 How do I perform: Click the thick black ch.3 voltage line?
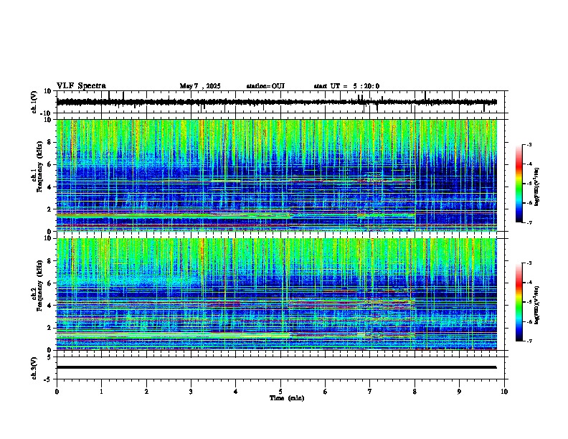276,367
